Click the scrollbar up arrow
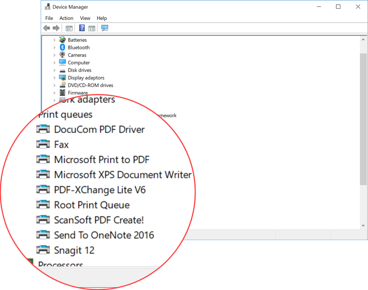 (363, 40)
